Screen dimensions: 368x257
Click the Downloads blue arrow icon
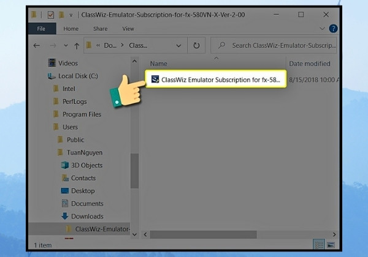click(x=65, y=216)
